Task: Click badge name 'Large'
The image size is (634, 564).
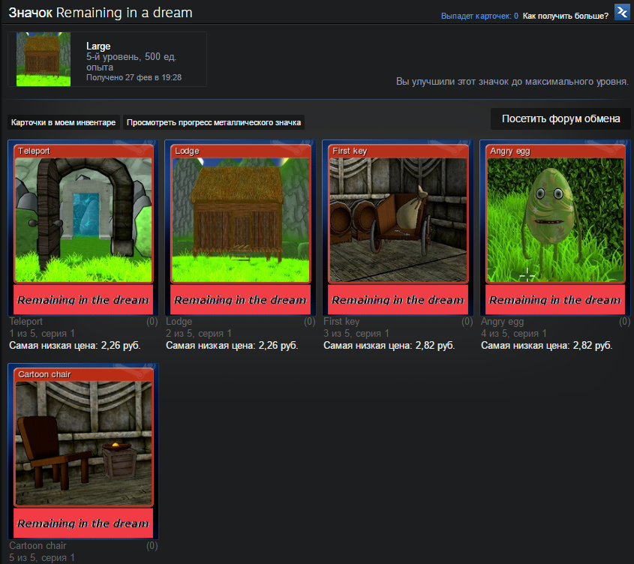Action: 98,46
